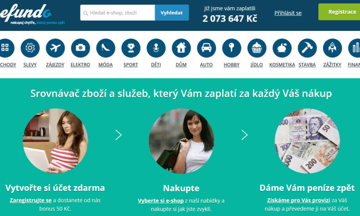Click the green Registrace button

tap(339, 12)
